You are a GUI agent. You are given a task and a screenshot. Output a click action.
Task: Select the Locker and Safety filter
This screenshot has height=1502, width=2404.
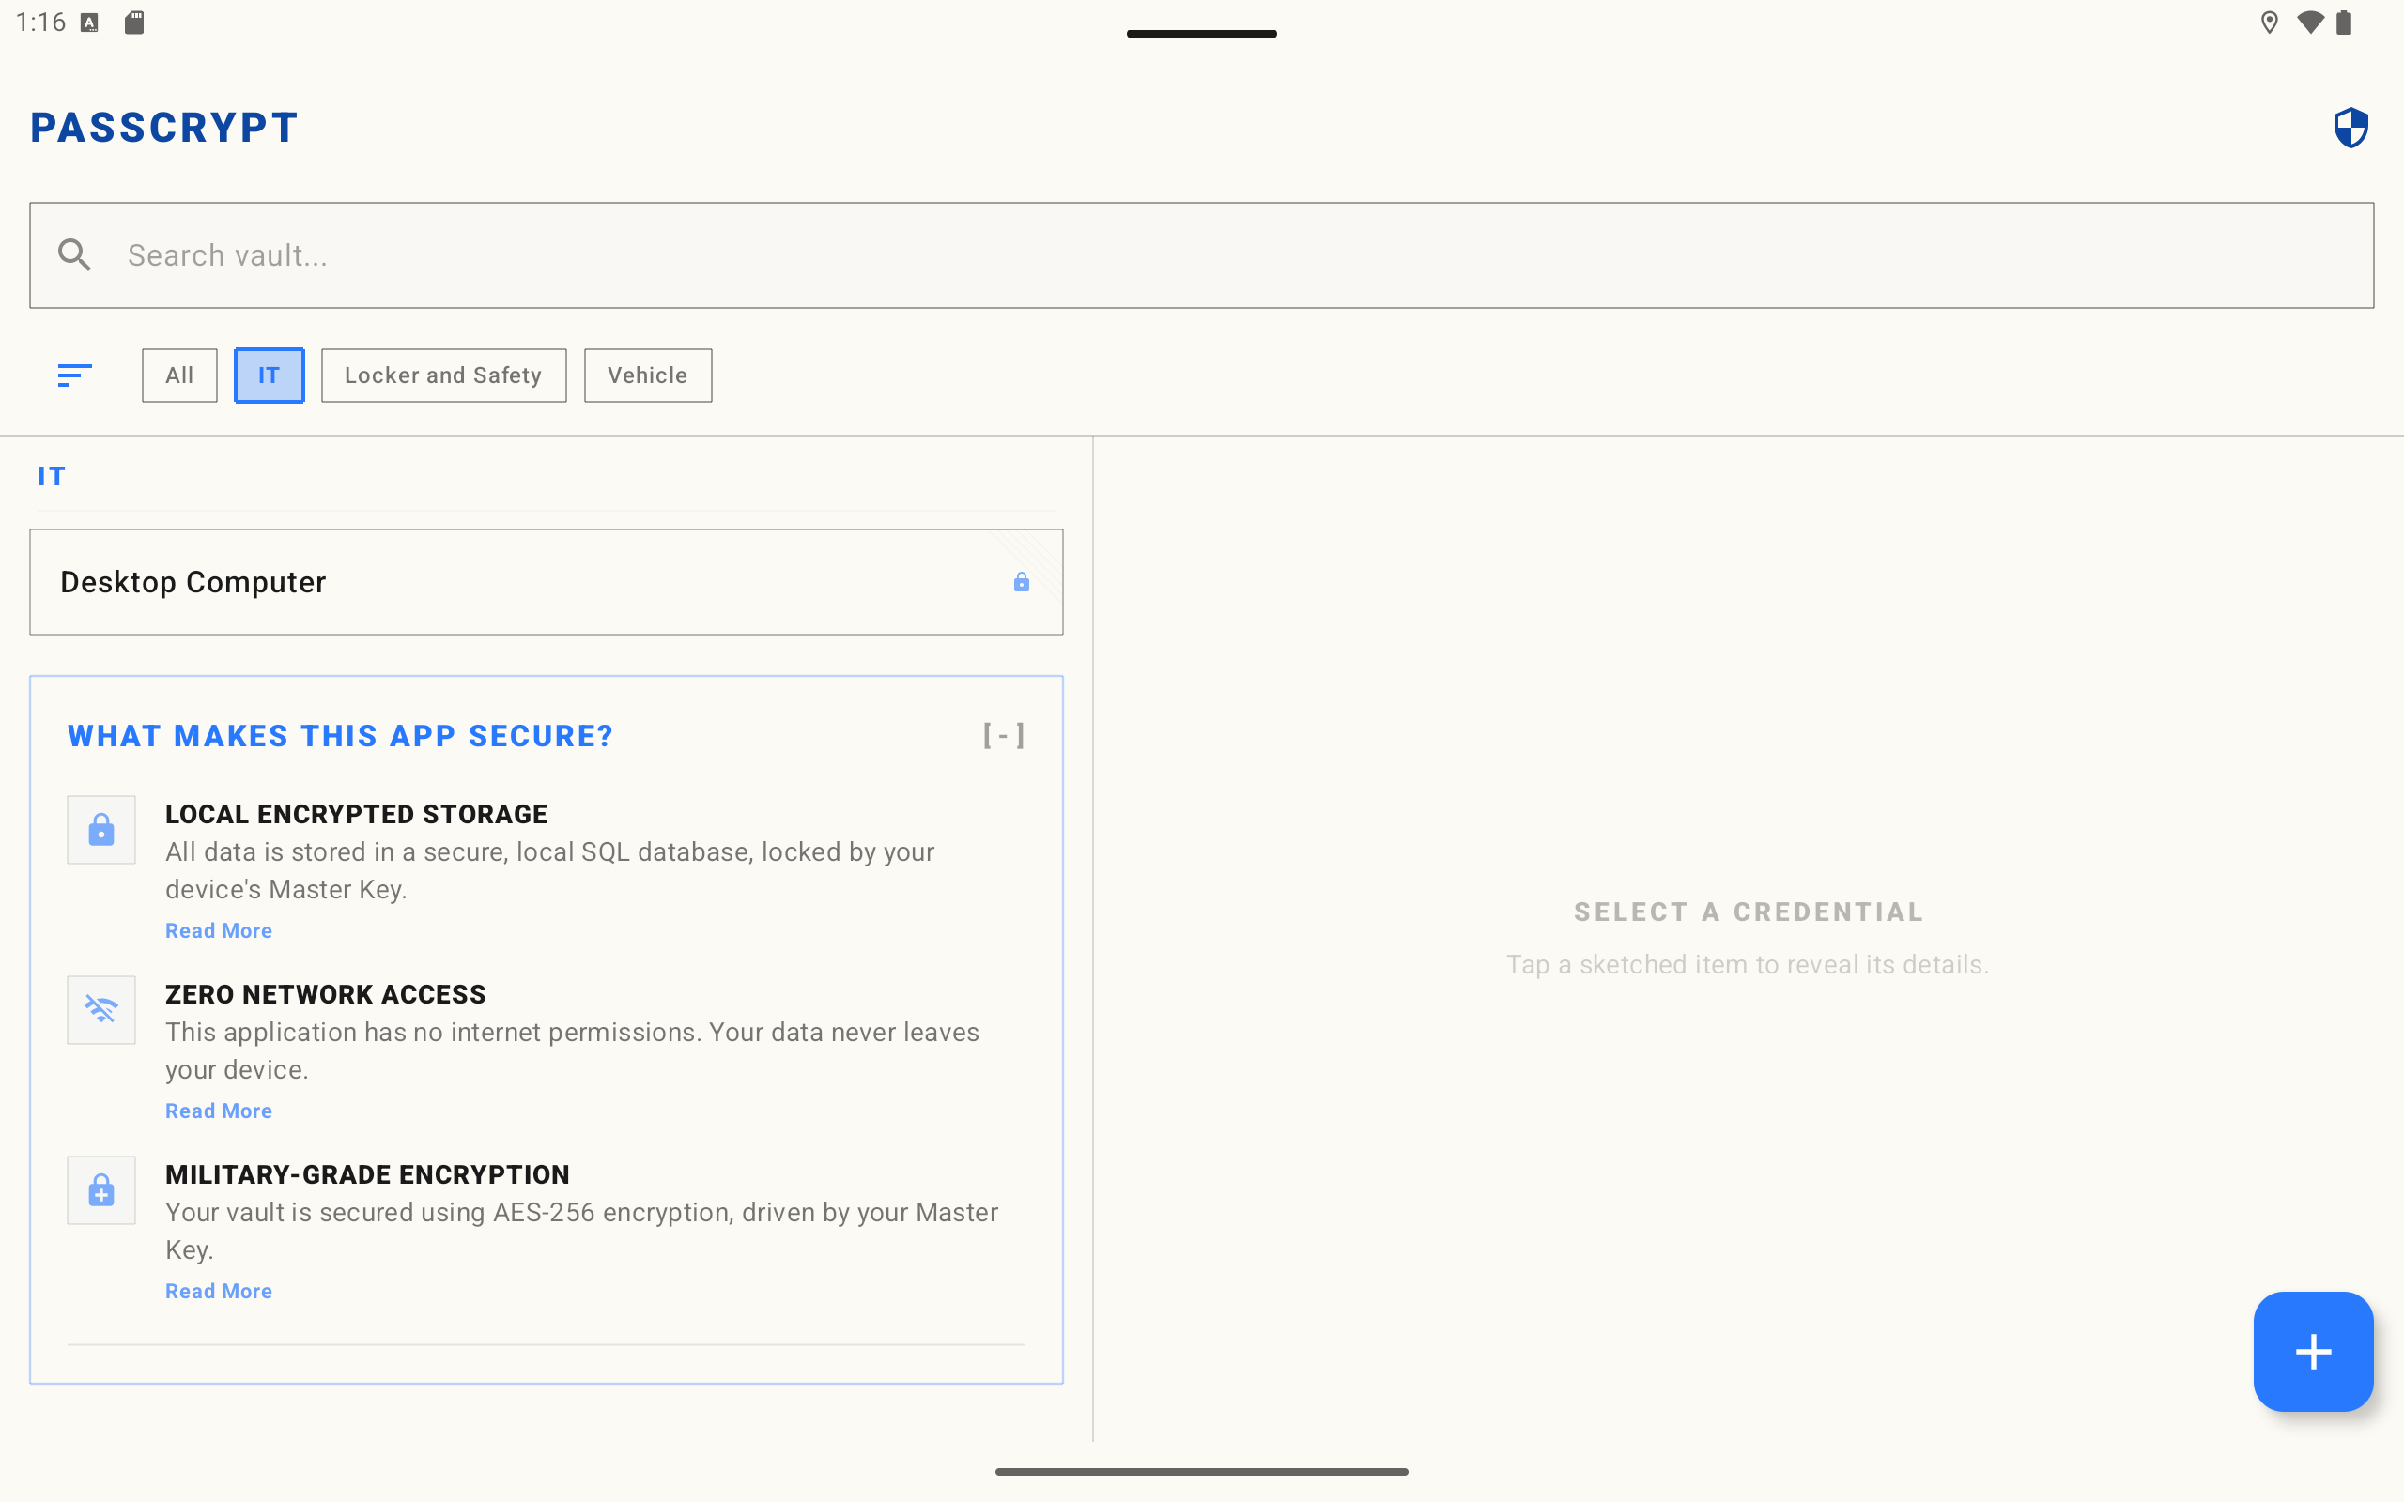tap(443, 375)
